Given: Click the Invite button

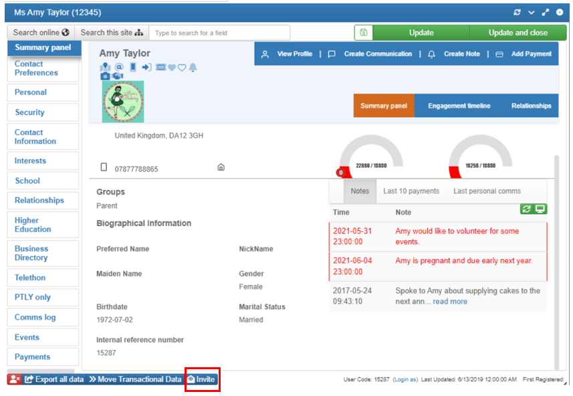Looking at the screenshot, I should click(201, 379).
